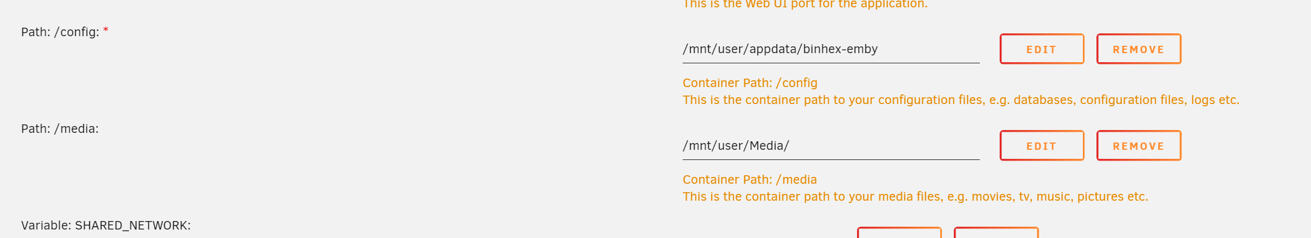
Task: Click the "Path: /media:" label
Action: pos(60,129)
